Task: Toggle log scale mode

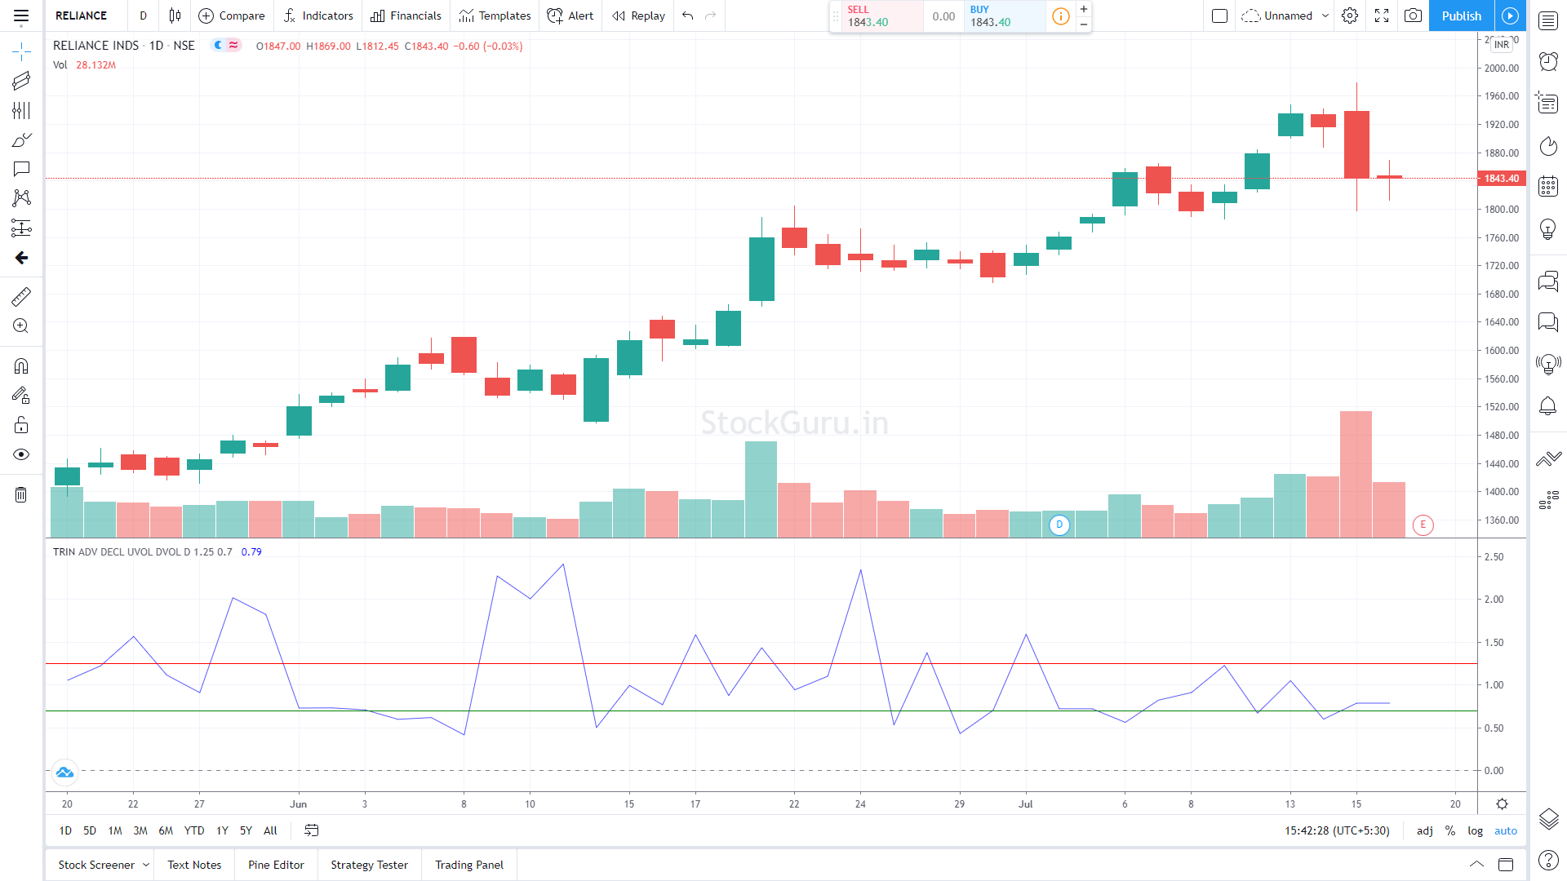Action: tap(1475, 830)
